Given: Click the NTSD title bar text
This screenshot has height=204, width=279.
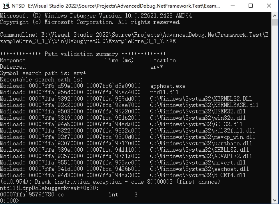Looking at the screenshot, I should (x=116, y=6).
